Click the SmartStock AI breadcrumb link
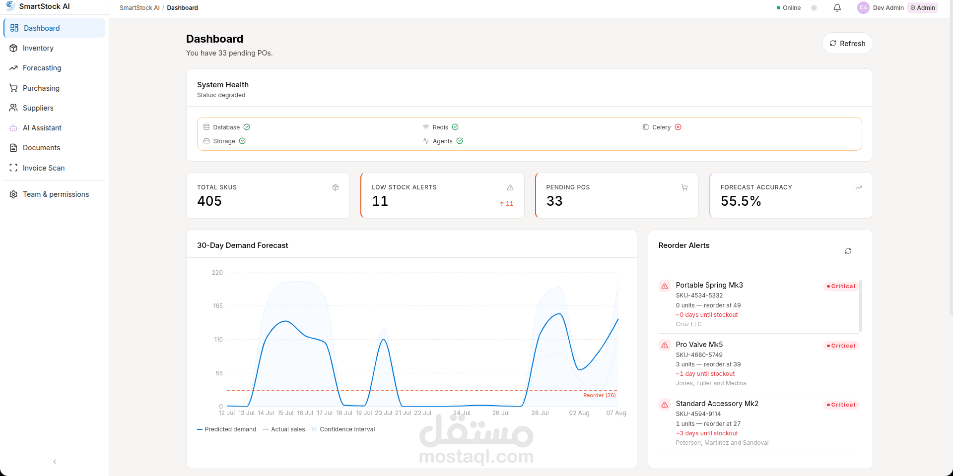The image size is (953, 476). pyautogui.click(x=139, y=8)
